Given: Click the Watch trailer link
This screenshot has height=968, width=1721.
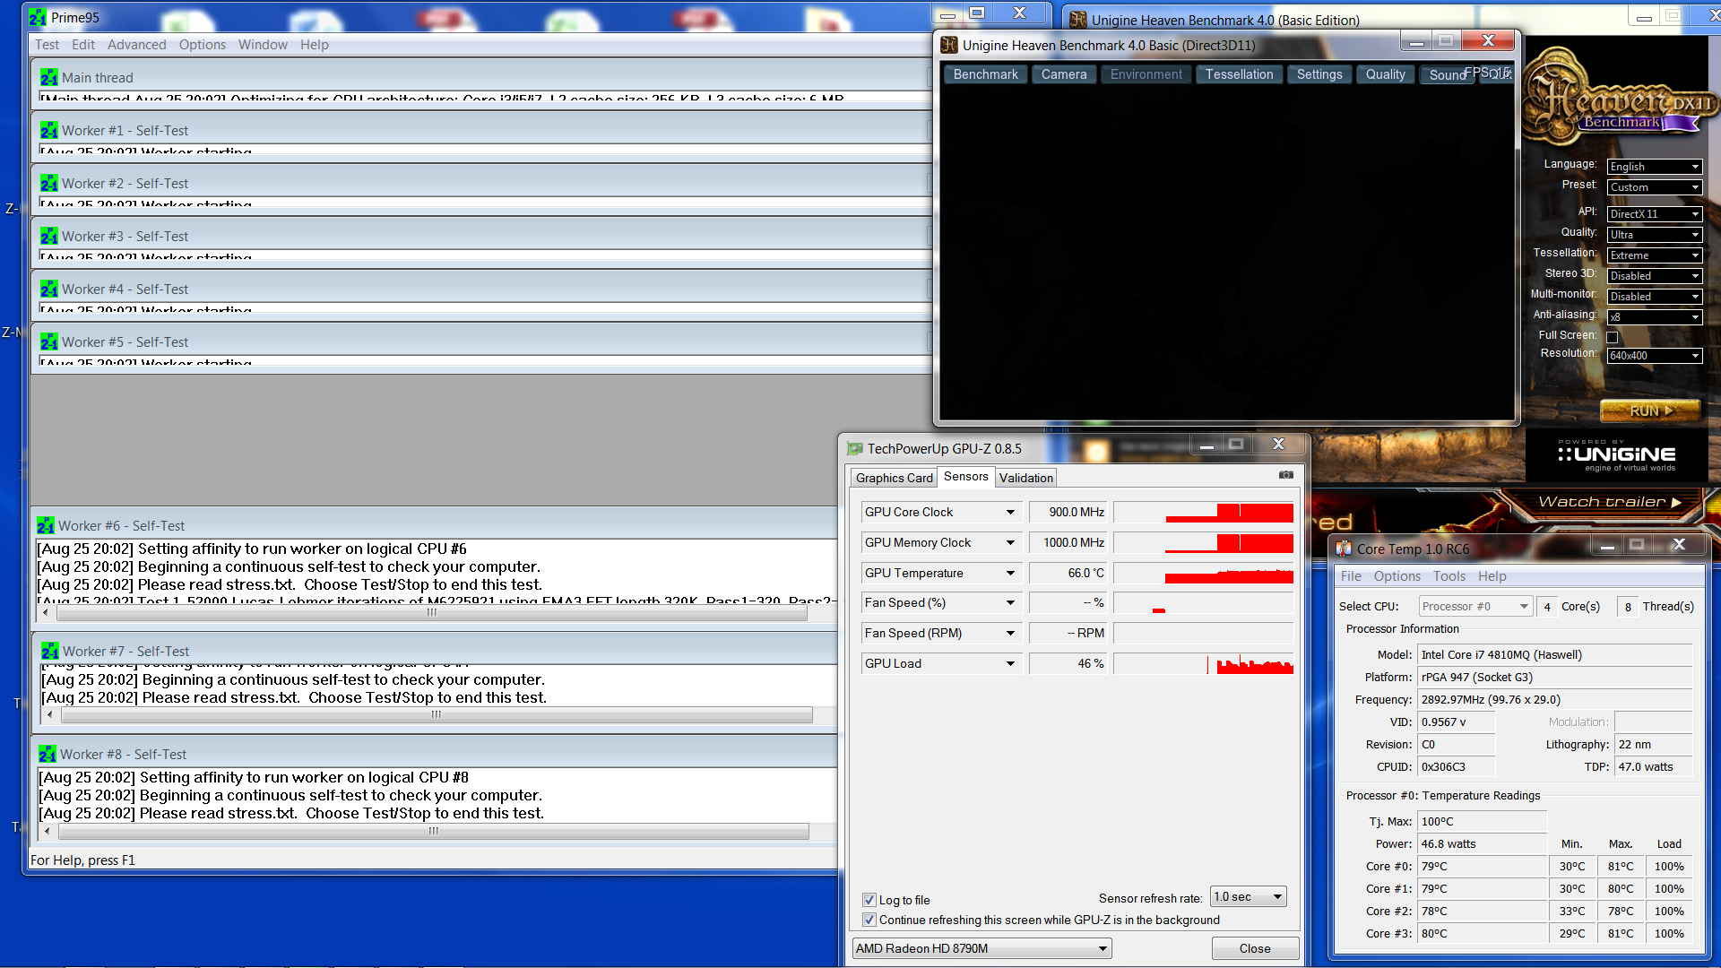Looking at the screenshot, I should pyautogui.click(x=1609, y=502).
